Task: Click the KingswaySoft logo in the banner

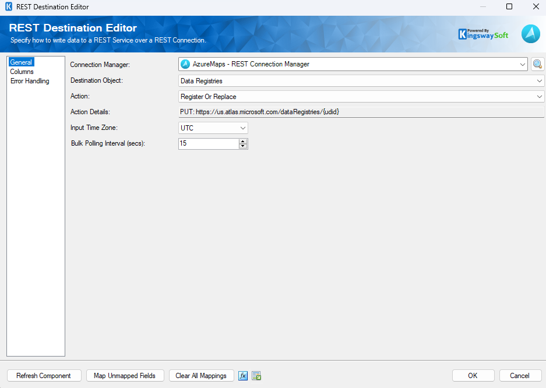Action: pyautogui.click(x=483, y=34)
